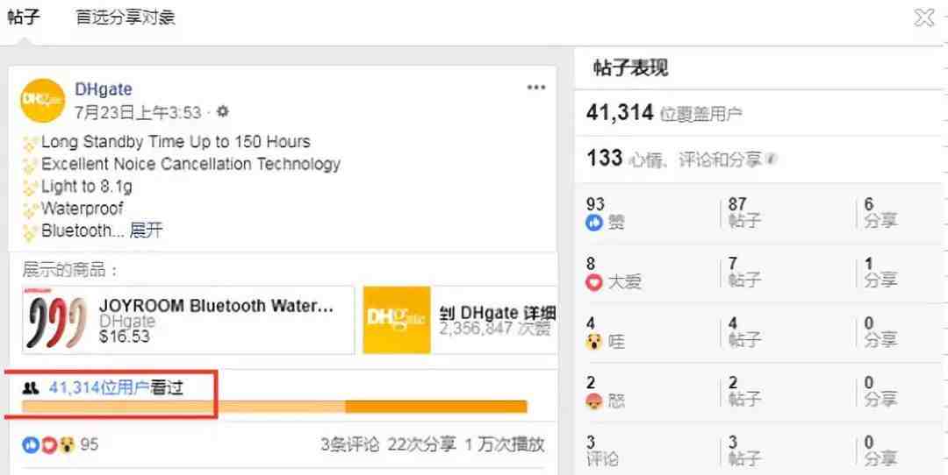Open the DHgate page name link
The width and height of the screenshot is (948, 475).
click(104, 89)
